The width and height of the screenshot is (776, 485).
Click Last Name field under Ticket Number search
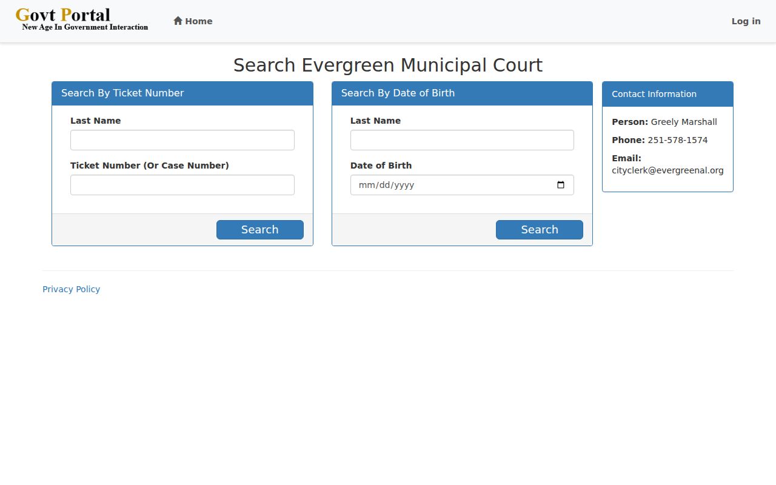tap(182, 140)
